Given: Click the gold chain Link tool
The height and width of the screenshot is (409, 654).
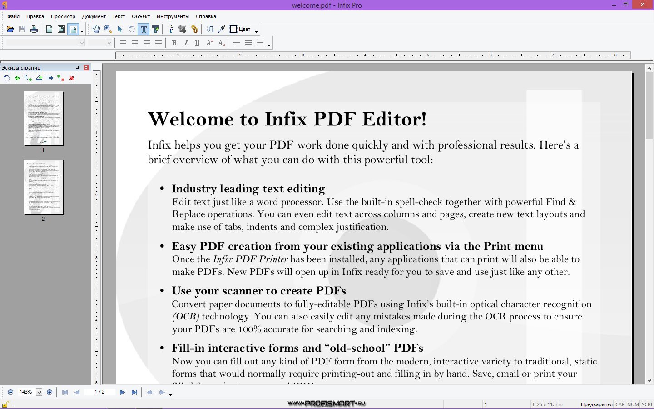Looking at the screenshot, I should pyautogui.click(x=194, y=30).
